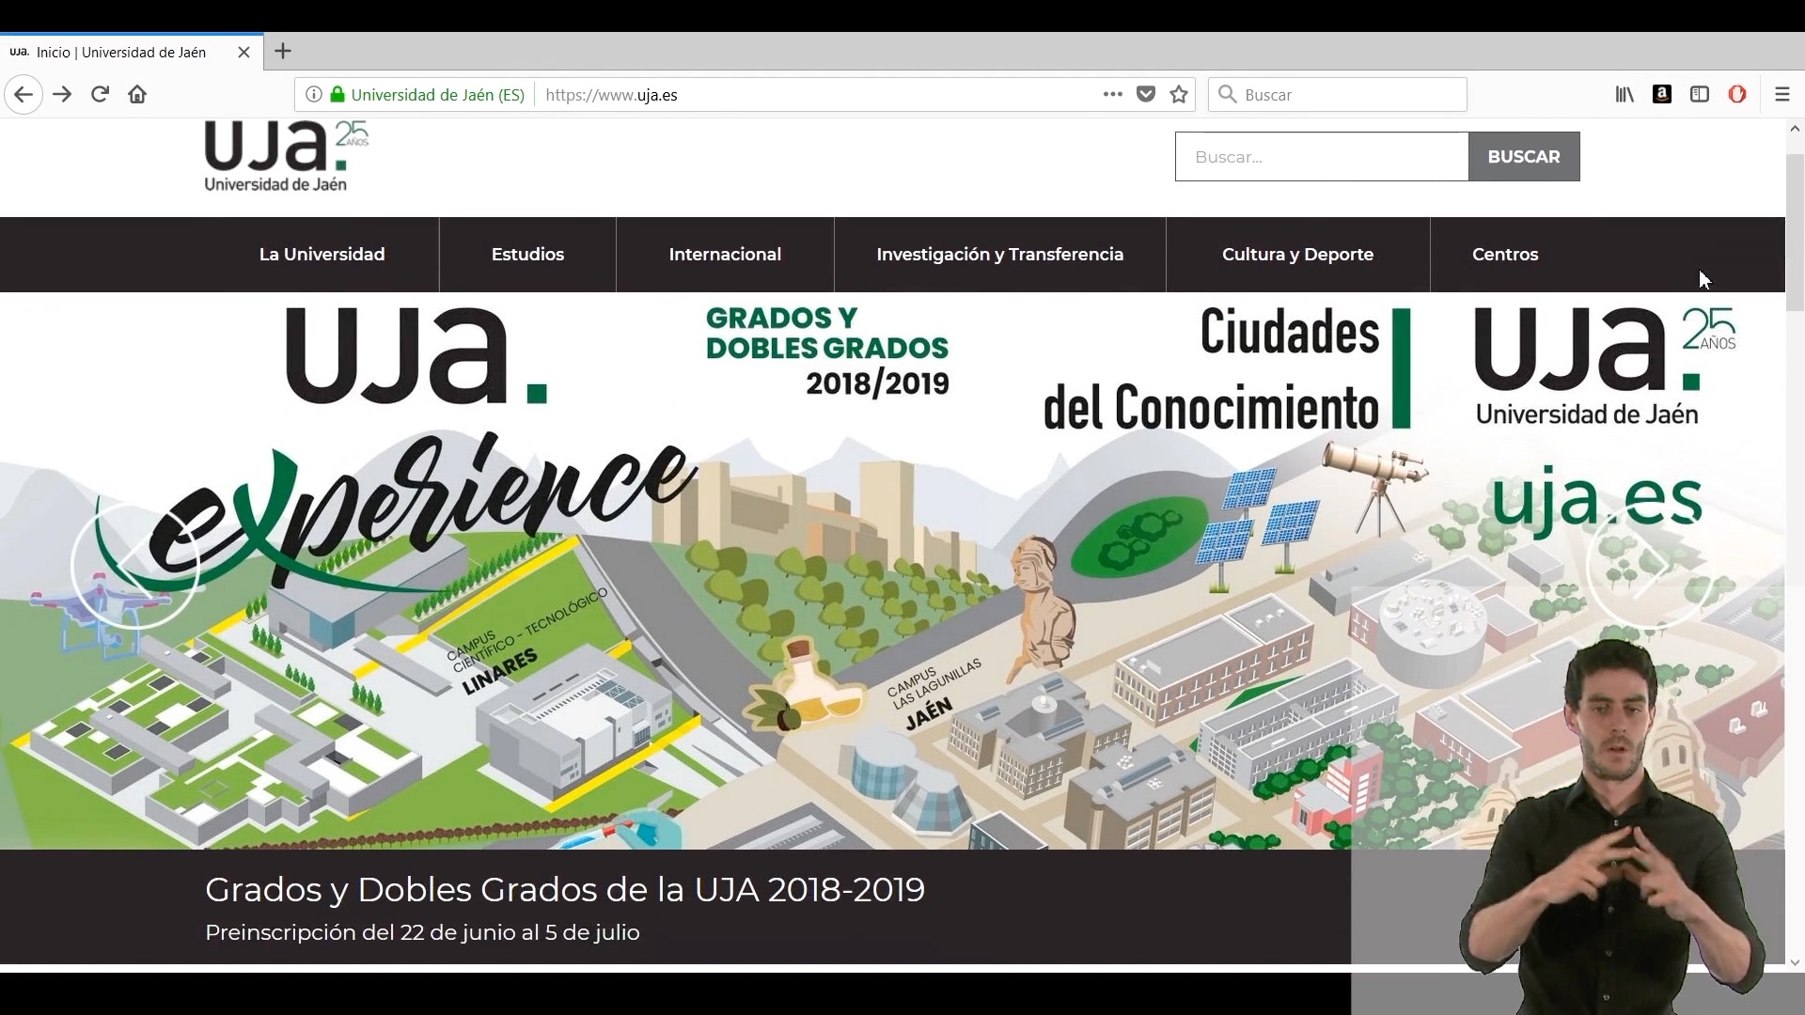Open the Centros menu

[1505, 255]
